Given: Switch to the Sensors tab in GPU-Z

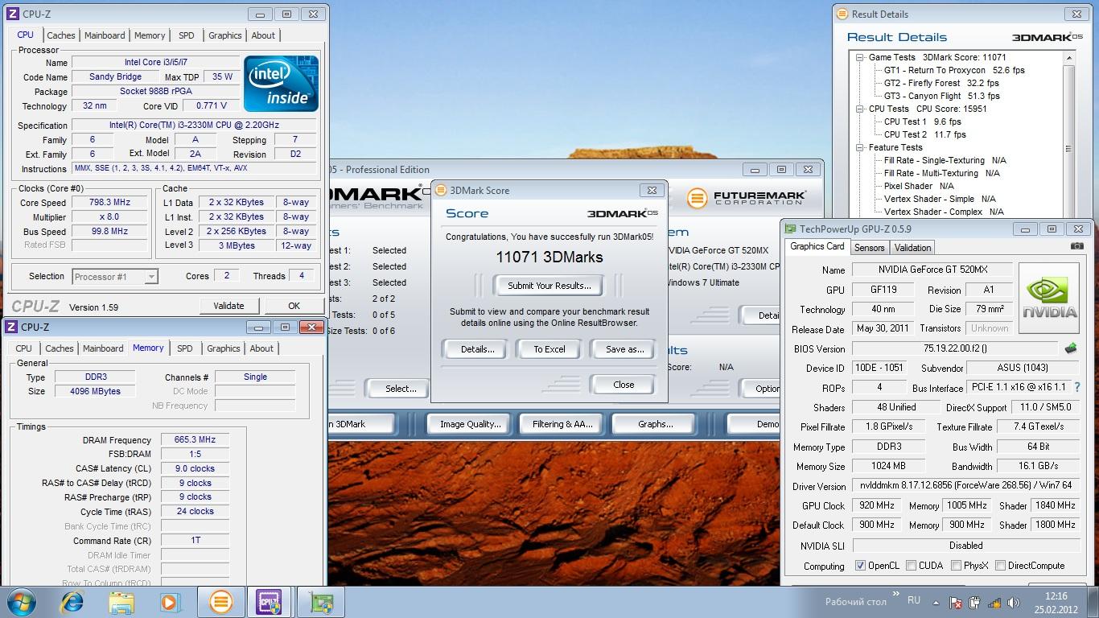Looking at the screenshot, I should [x=869, y=248].
